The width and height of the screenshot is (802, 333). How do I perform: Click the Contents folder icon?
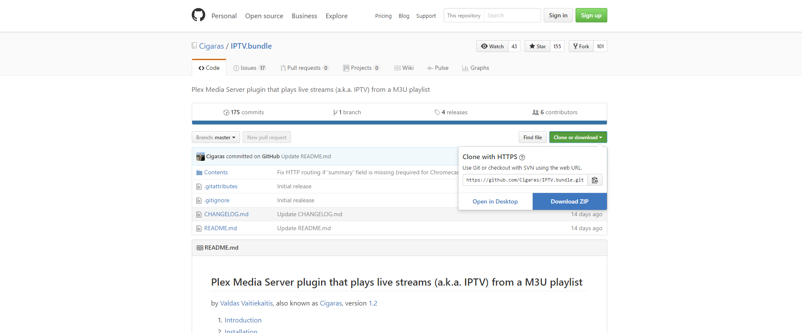(199, 173)
